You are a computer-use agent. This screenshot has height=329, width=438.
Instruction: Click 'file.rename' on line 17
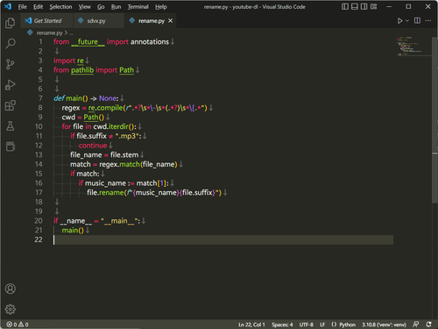[x=105, y=193]
